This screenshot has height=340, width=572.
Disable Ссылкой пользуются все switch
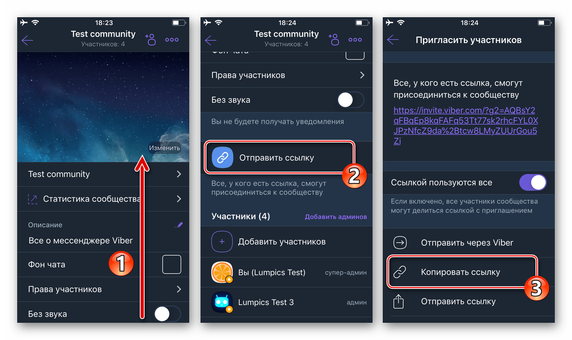click(x=533, y=182)
